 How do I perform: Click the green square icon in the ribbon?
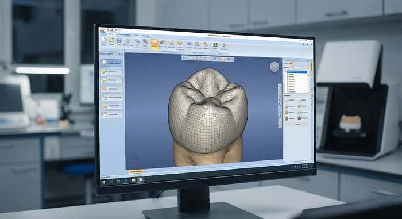pos(215,45)
